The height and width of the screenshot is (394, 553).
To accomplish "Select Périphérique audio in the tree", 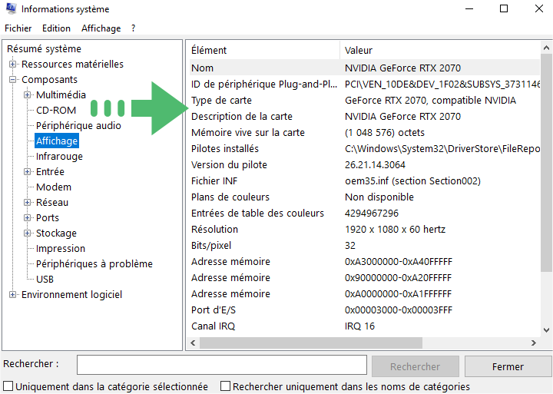I will [x=78, y=125].
